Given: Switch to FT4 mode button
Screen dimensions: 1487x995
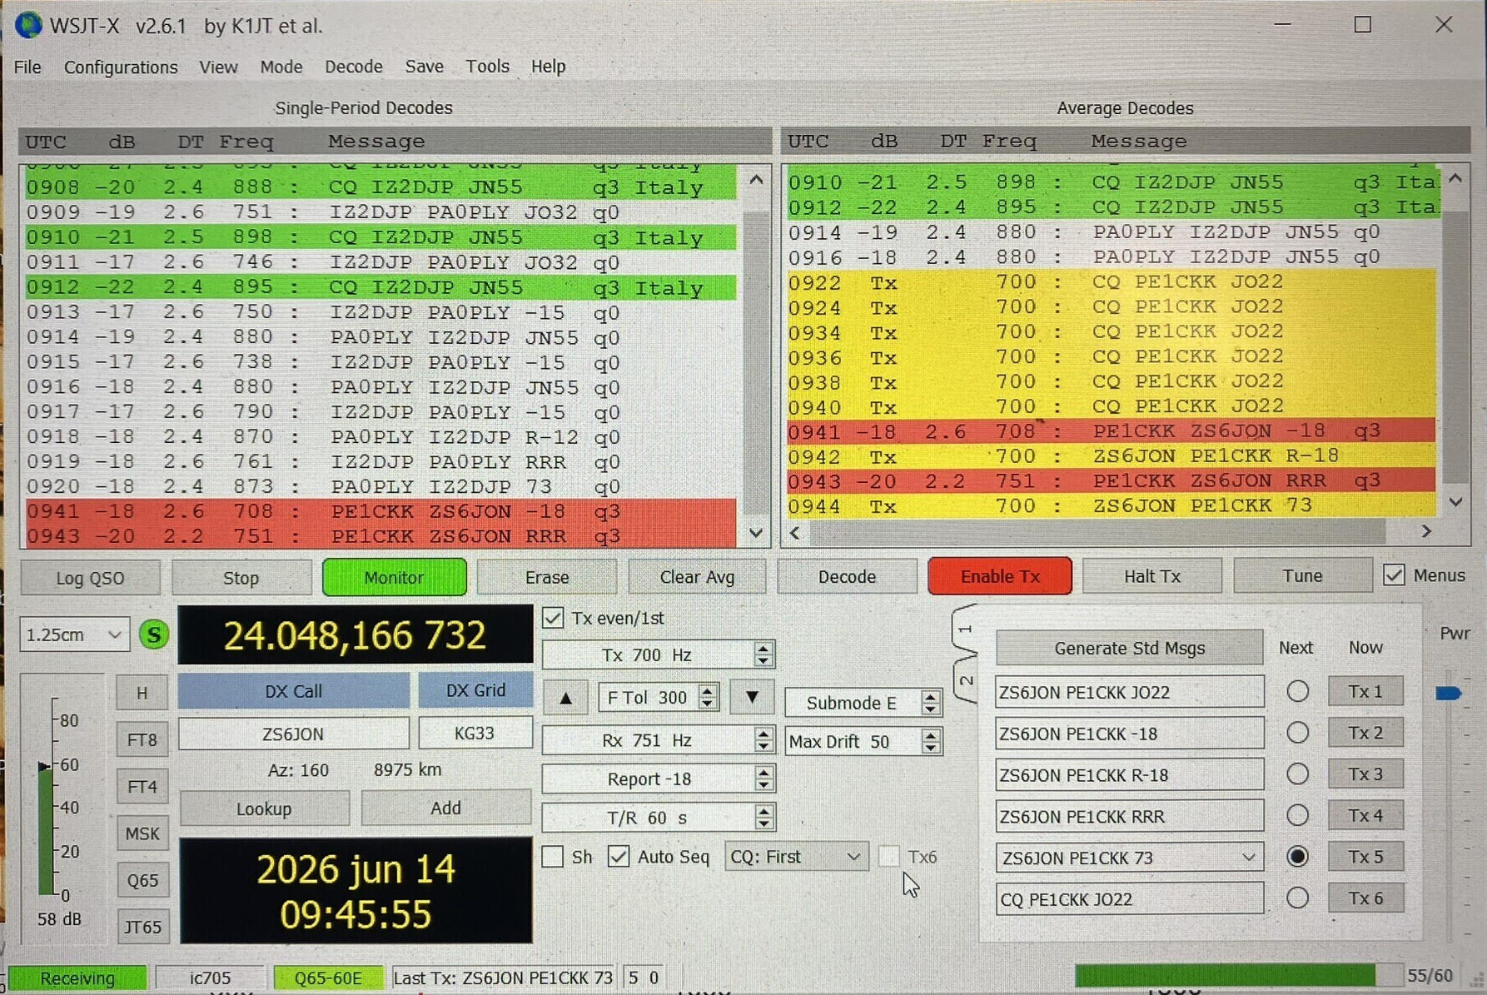Looking at the screenshot, I should (x=142, y=786).
